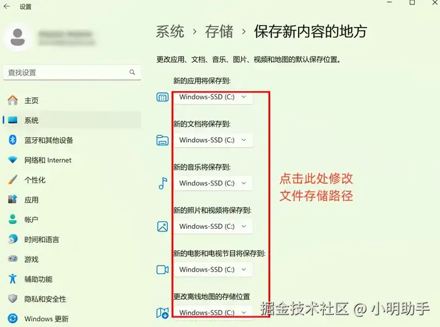Click the 新的应用将保存到 label
Image resolution: width=440 pixels, height=327 pixels.
click(202, 81)
